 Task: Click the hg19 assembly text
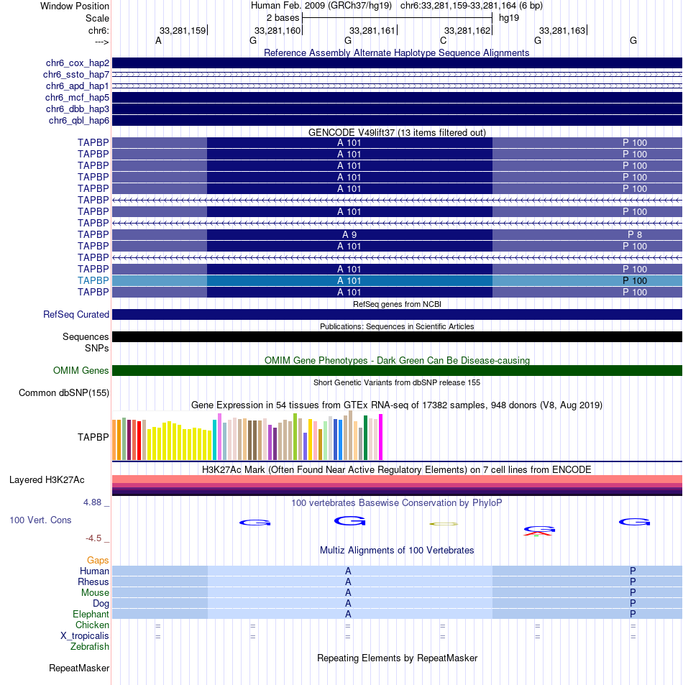(509, 18)
